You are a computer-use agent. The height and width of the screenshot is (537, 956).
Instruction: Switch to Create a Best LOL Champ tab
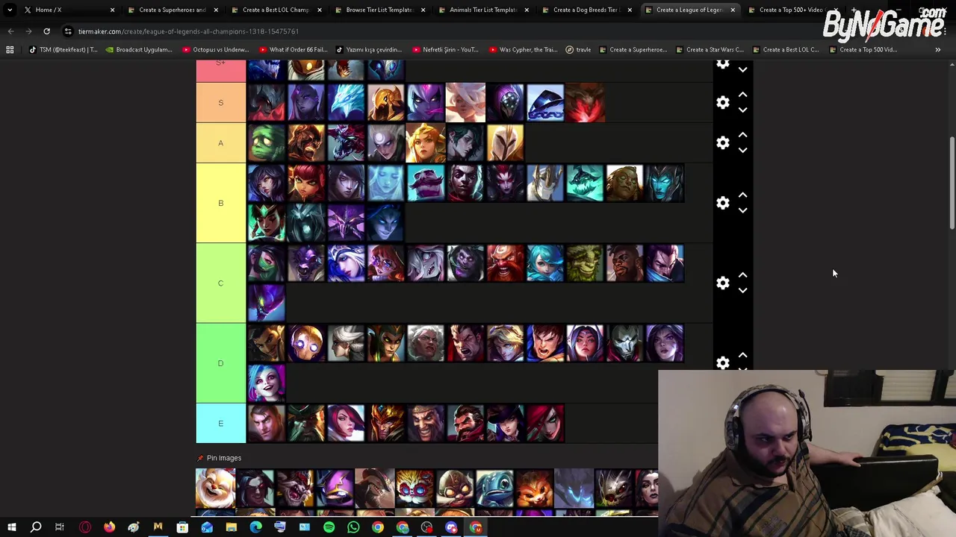pyautogui.click(x=276, y=10)
